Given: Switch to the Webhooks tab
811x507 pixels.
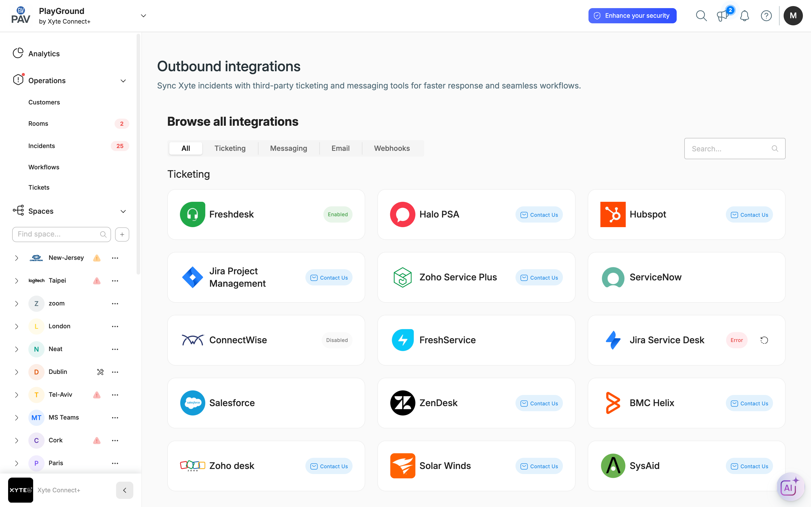Looking at the screenshot, I should pyautogui.click(x=392, y=148).
